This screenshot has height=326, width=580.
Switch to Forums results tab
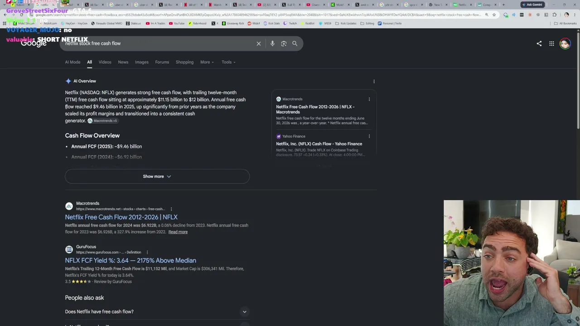click(x=162, y=62)
